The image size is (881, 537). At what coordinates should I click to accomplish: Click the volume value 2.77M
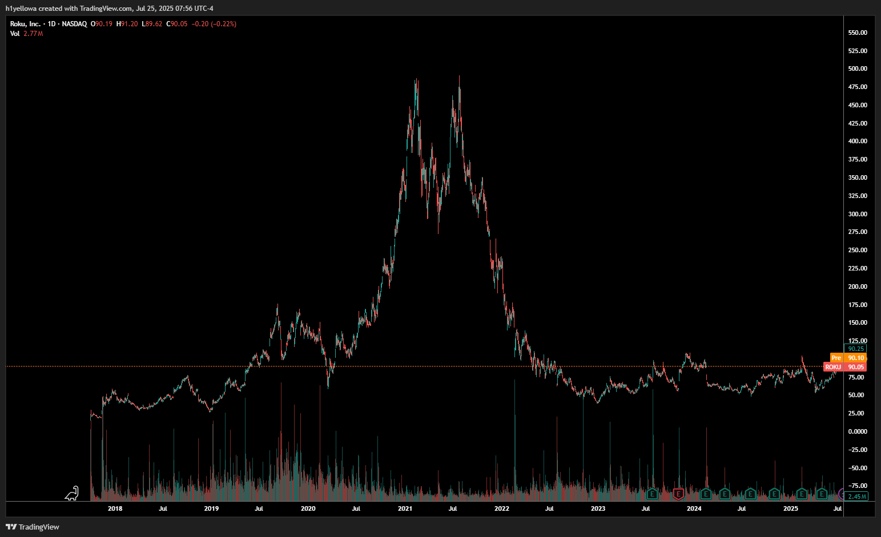coord(33,34)
